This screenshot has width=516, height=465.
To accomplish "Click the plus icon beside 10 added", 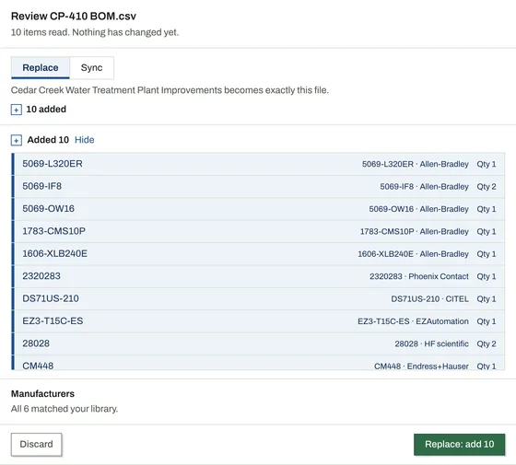I will pyautogui.click(x=17, y=110).
